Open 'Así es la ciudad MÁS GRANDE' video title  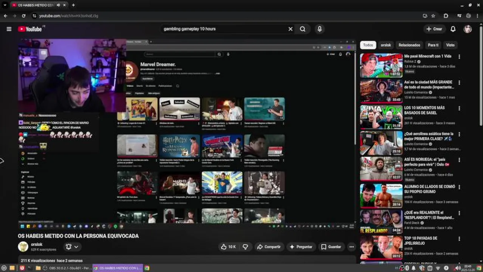[429, 85]
